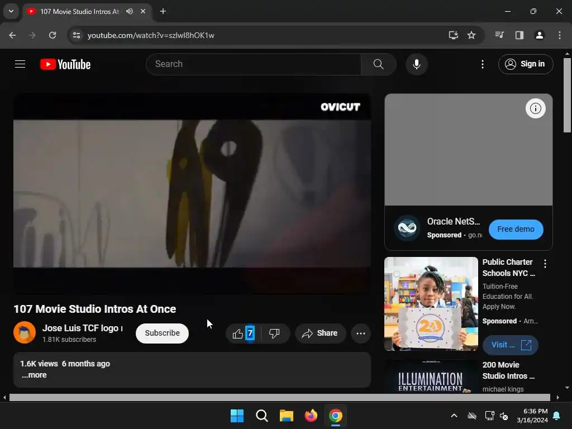Open options for Public Charter Schools ad
The image size is (572, 429).
tap(545, 264)
